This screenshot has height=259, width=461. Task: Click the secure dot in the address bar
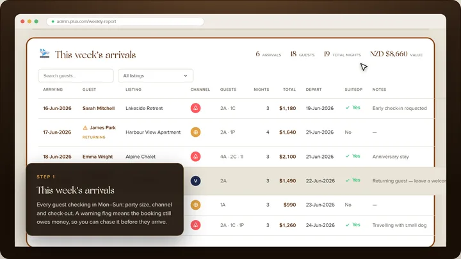[x=53, y=22]
